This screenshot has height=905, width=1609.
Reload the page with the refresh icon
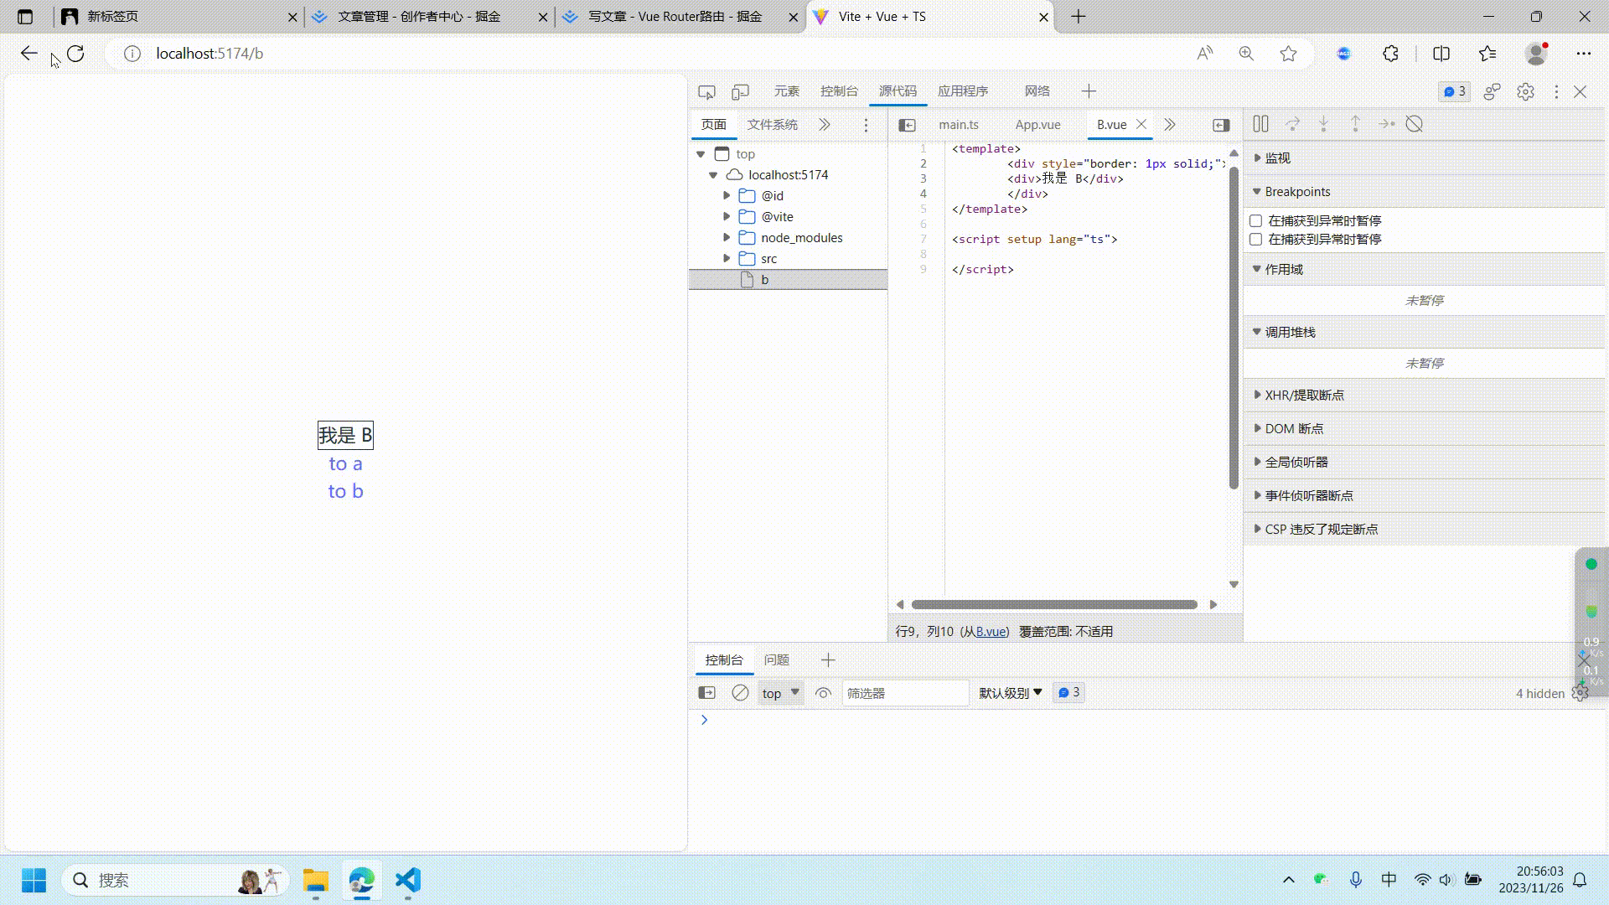click(75, 54)
